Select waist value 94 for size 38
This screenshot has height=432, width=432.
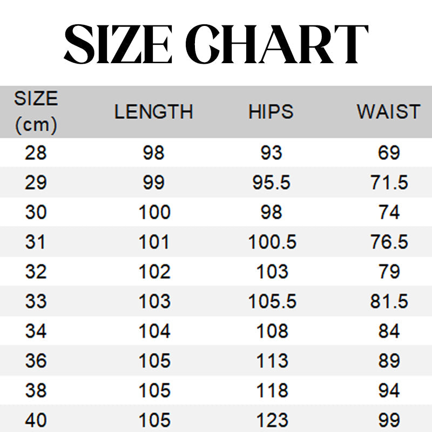[x=389, y=390]
